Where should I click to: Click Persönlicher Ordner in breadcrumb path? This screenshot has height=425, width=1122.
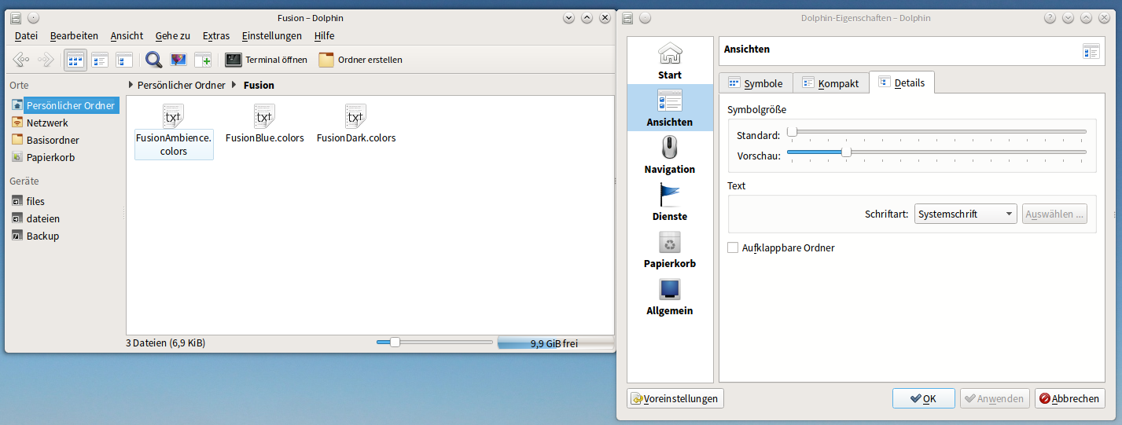click(182, 85)
